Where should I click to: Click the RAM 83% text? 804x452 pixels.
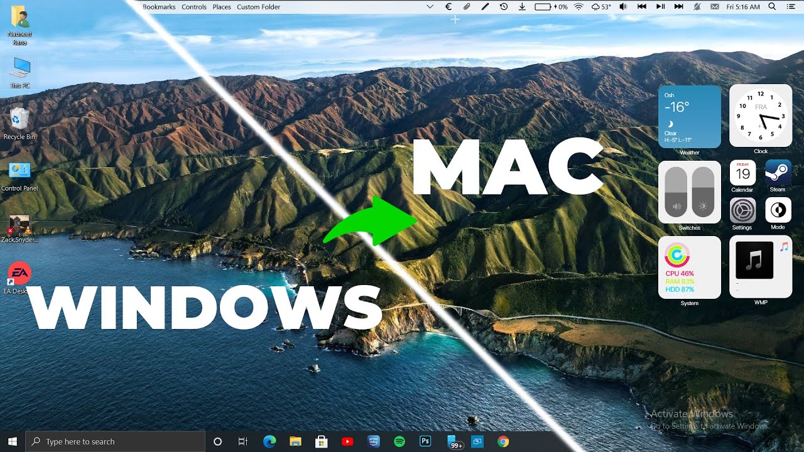click(680, 282)
